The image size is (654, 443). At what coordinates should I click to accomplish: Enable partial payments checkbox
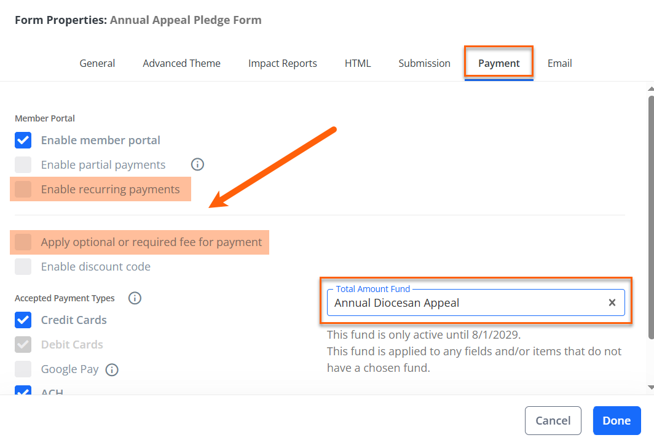[23, 165]
